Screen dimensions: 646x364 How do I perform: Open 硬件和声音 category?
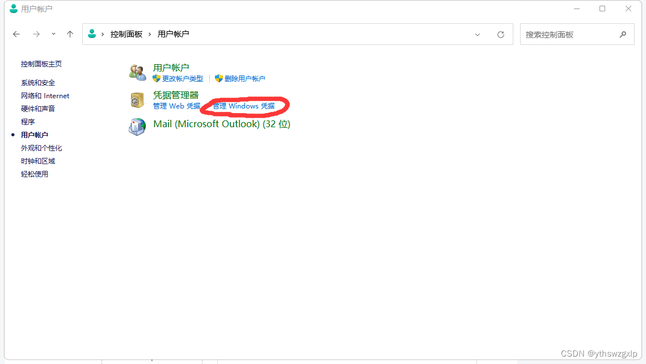pyautogui.click(x=38, y=109)
